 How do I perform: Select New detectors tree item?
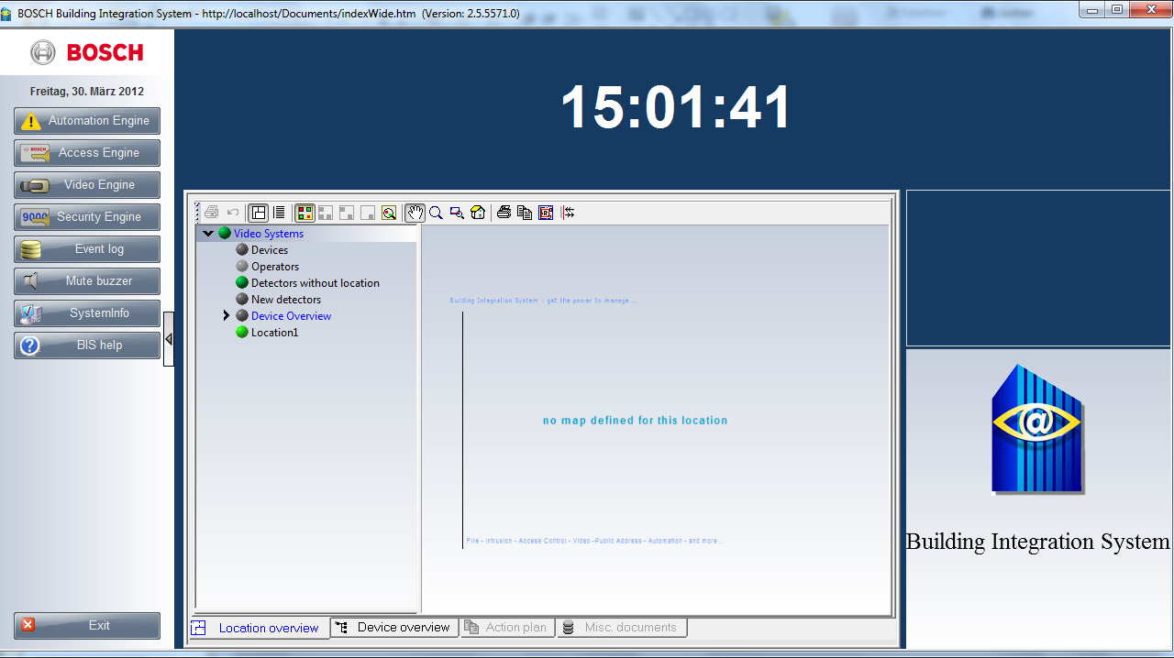[x=286, y=300]
